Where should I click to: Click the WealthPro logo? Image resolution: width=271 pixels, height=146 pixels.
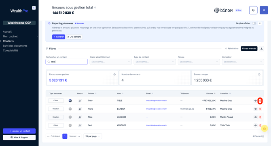[19, 11]
